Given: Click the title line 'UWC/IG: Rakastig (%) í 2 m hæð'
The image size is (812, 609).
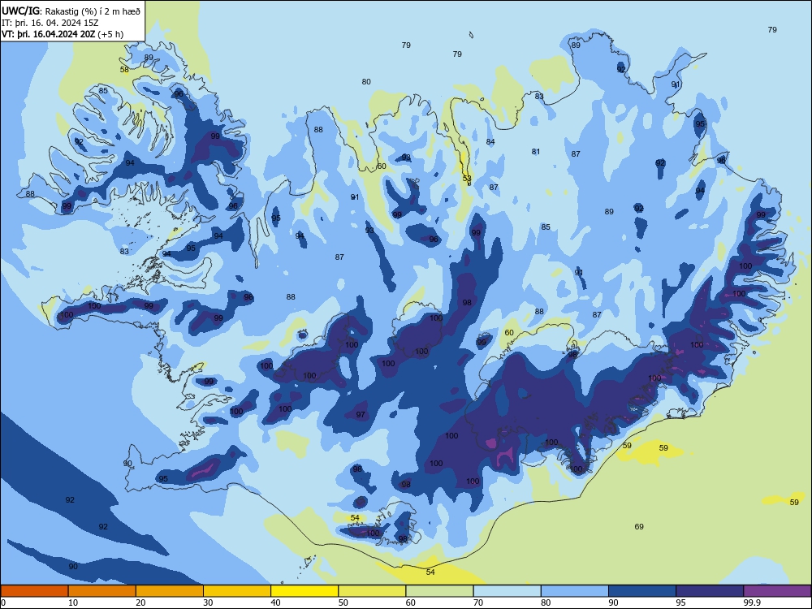Looking at the screenshot, I should [71, 11].
